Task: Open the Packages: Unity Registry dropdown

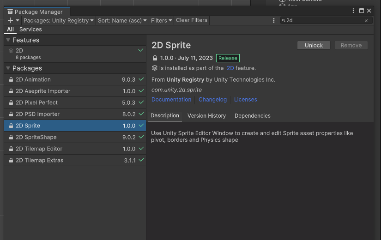Action: click(58, 20)
